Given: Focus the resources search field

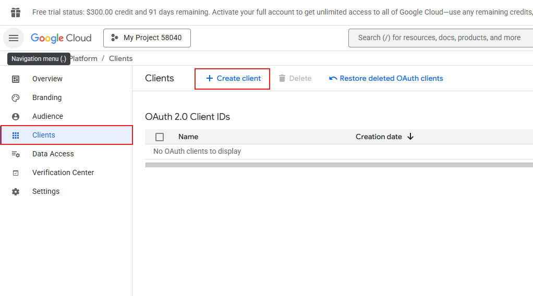Looking at the screenshot, I should [439, 38].
